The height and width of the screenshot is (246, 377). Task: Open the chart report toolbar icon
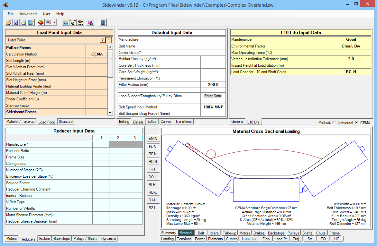[90, 22]
